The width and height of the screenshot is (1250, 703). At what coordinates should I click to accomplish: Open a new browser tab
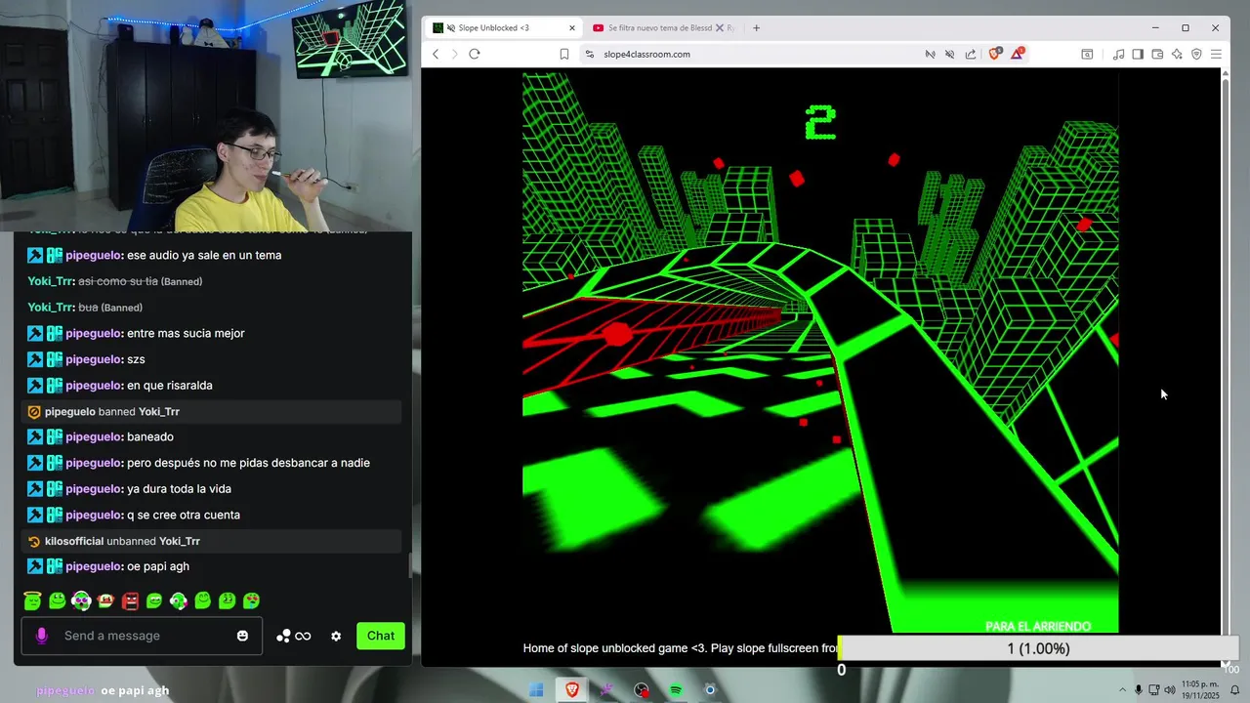(756, 27)
